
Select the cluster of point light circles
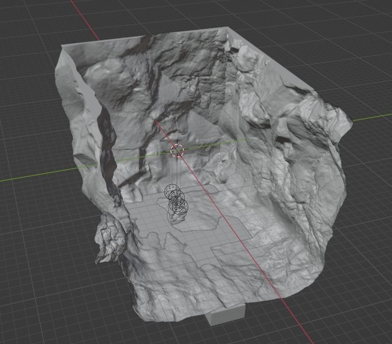[176, 199]
